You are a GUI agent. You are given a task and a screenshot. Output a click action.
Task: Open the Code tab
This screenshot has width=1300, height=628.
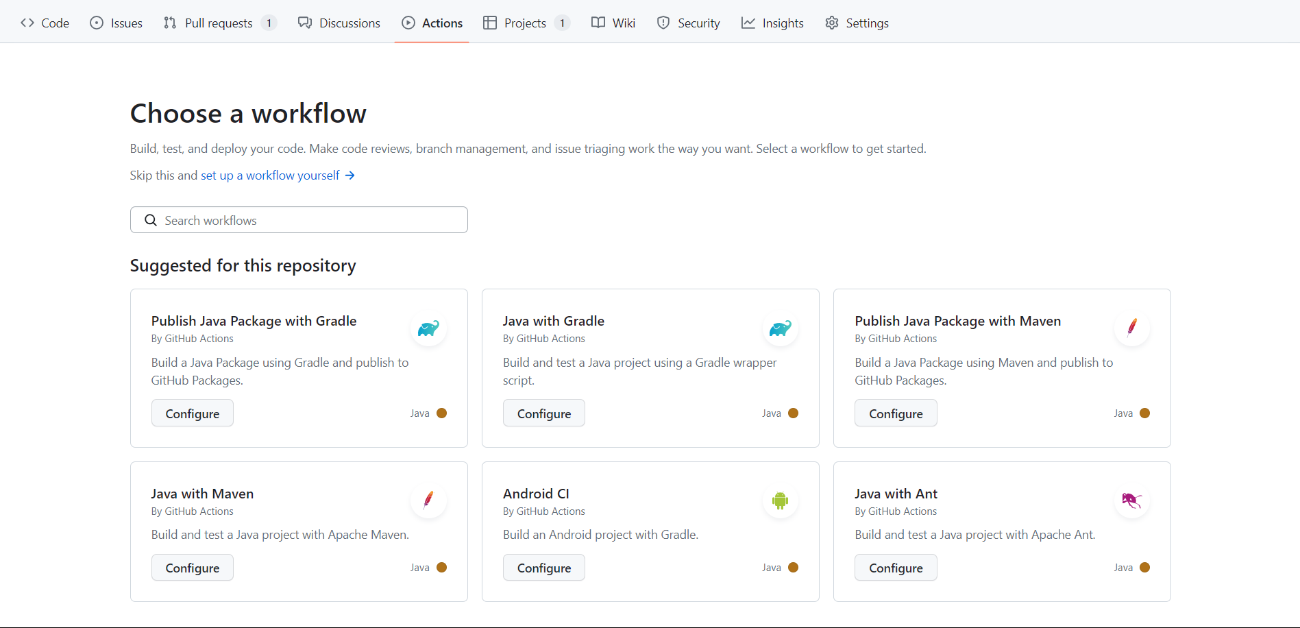(x=45, y=23)
